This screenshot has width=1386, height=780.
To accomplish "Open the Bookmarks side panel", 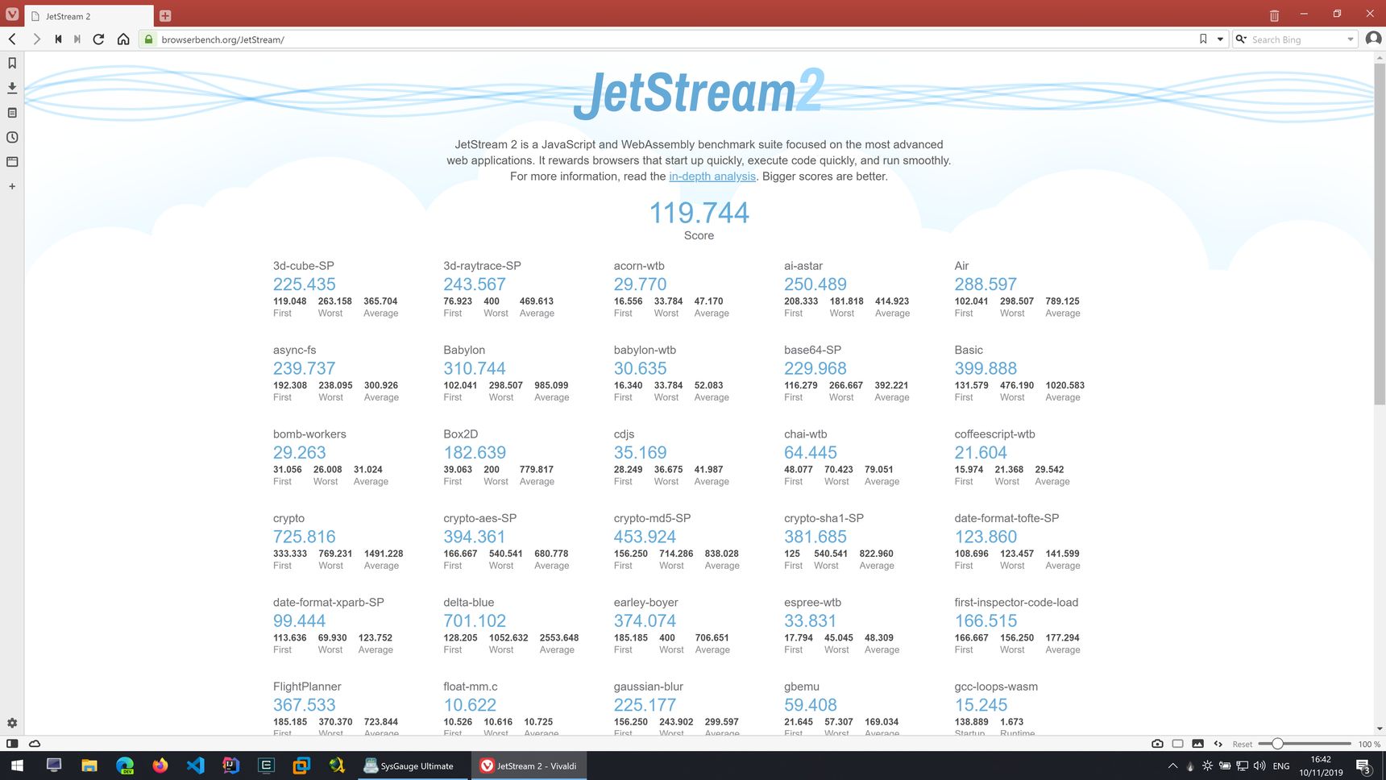I will (x=12, y=63).
